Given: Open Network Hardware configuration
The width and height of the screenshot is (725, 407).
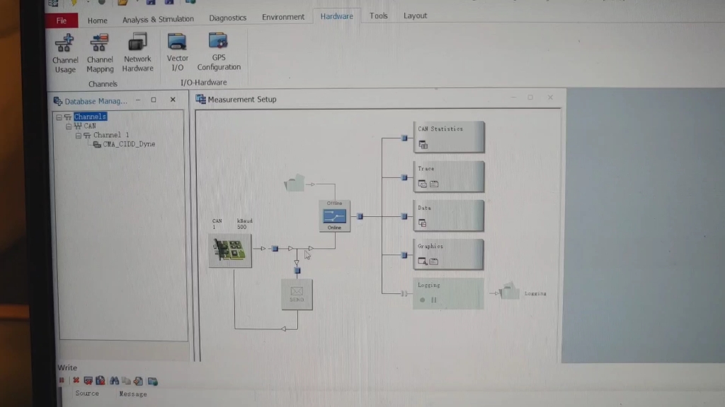Looking at the screenshot, I should (137, 52).
